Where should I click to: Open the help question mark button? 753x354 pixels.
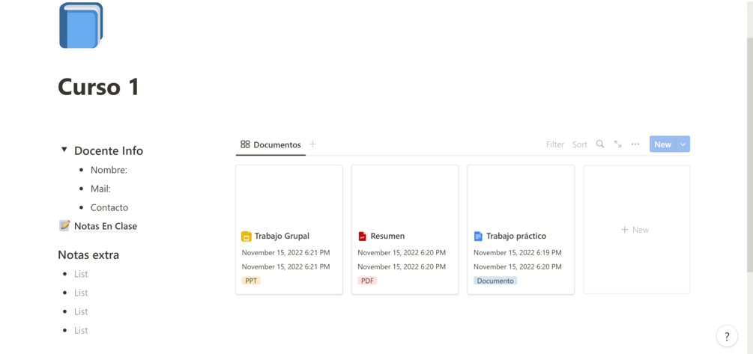[x=726, y=337]
